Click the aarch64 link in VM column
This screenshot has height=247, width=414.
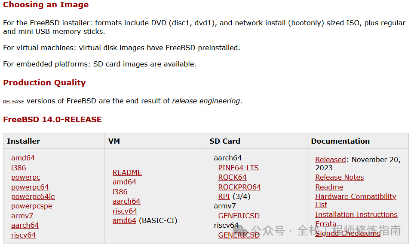coord(126,201)
